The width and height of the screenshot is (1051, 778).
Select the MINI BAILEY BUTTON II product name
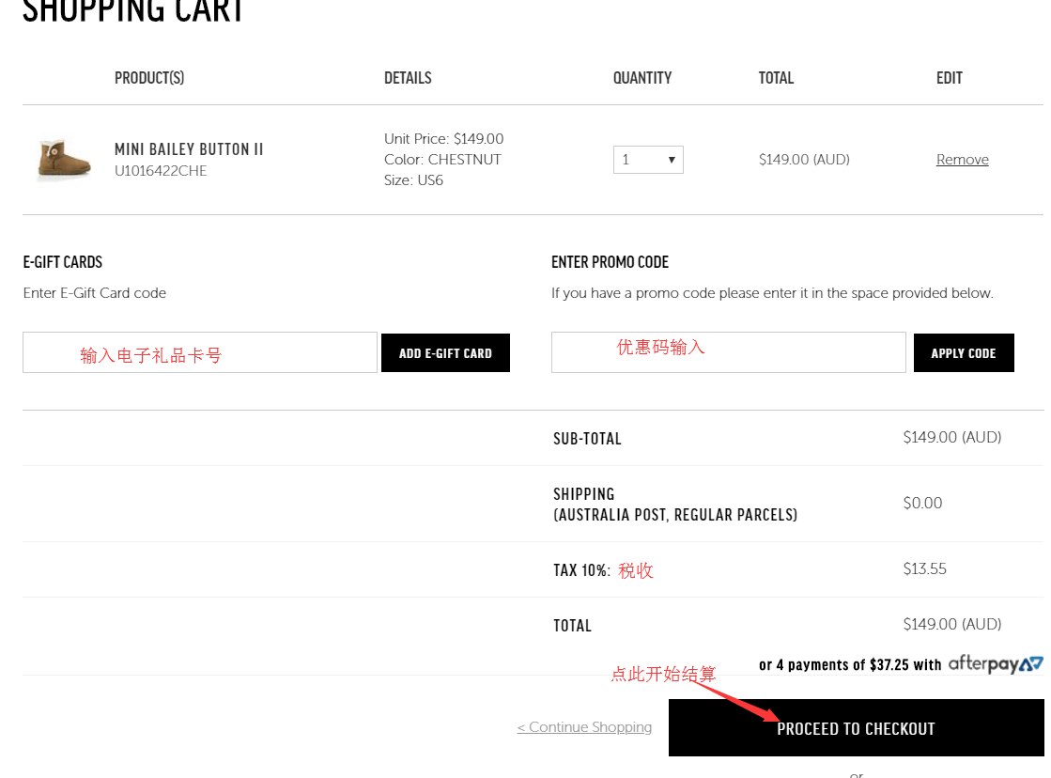[x=189, y=149]
